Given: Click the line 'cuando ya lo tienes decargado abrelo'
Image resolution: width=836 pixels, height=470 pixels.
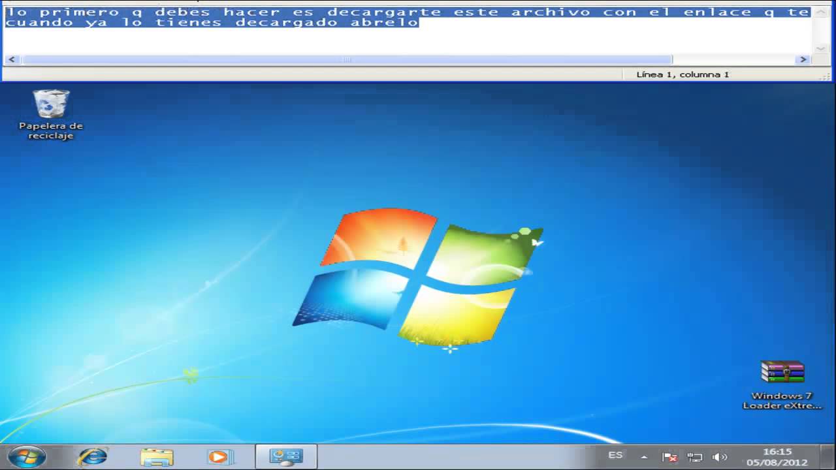Looking at the screenshot, I should click(x=212, y=23).
